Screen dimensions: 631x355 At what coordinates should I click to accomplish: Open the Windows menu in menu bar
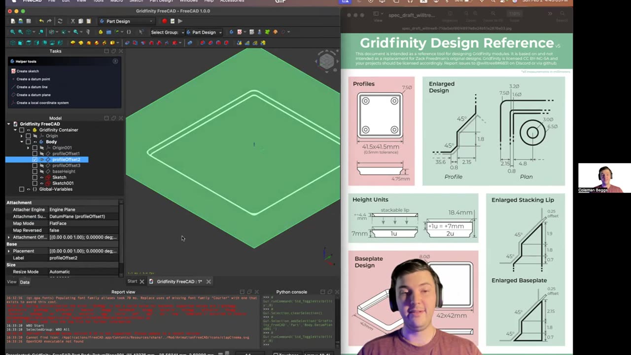(x=189, y=1)
